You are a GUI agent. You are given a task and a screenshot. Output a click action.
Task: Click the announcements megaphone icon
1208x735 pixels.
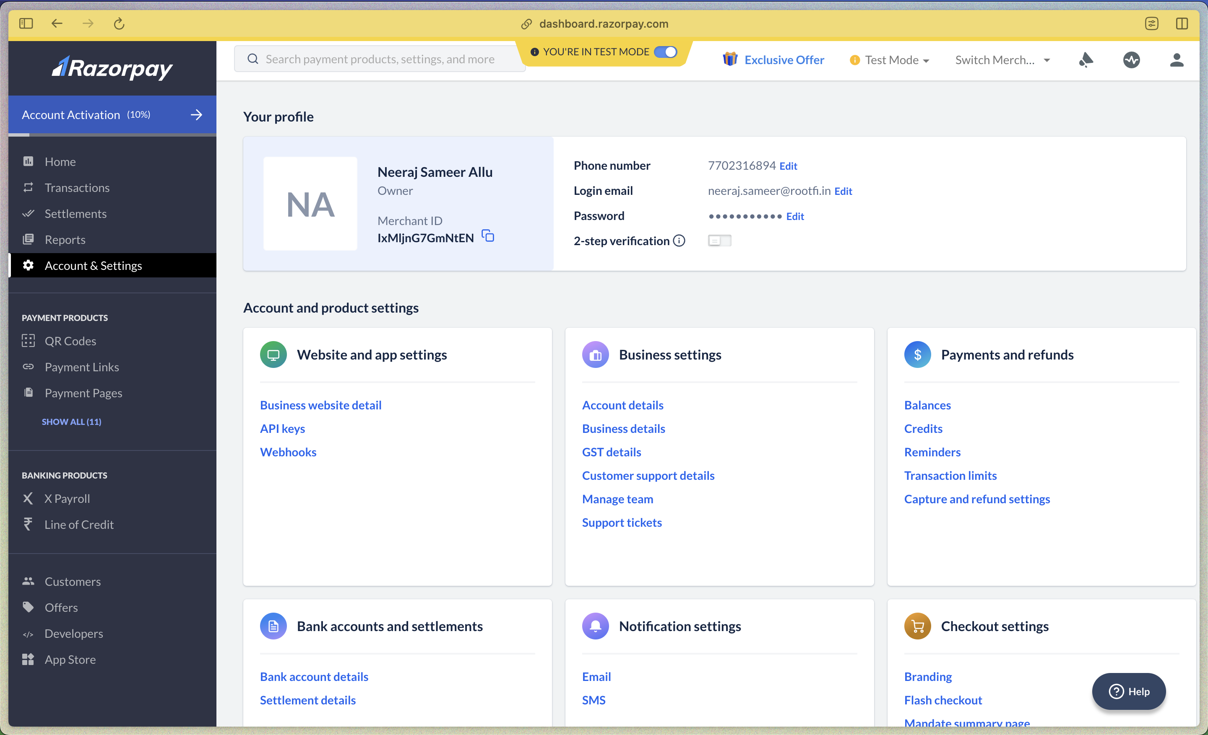1086,60
